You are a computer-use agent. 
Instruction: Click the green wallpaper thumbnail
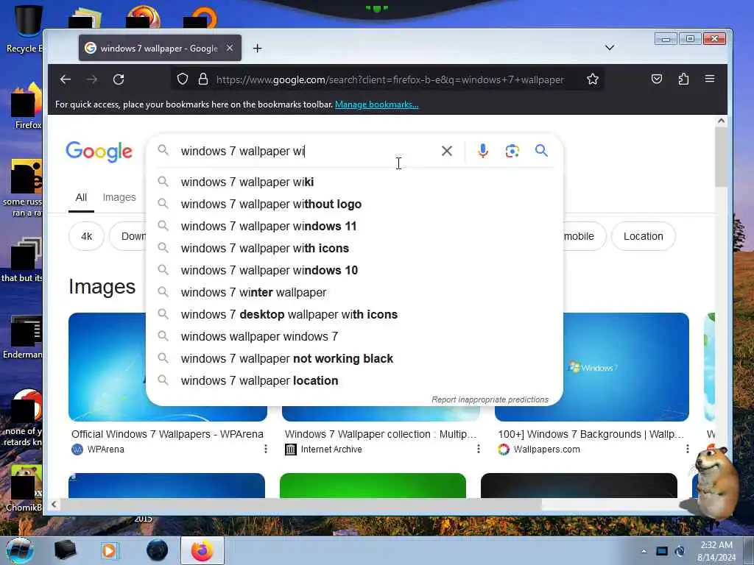pyautogui.click(x=373, y=486)
